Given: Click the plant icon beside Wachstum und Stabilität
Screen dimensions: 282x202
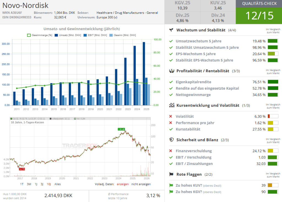Looking at the screenshot, I should 171,30.
